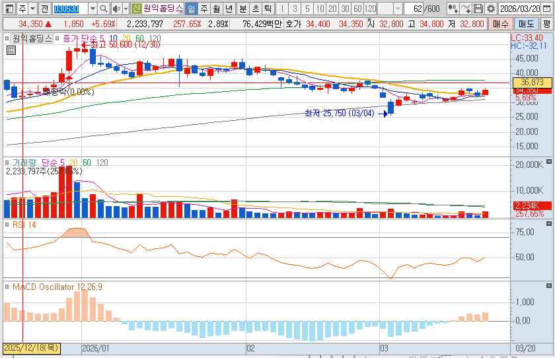Click the 03/20 date on the time axis
555x358 pixels.
[x=525, y=349]
